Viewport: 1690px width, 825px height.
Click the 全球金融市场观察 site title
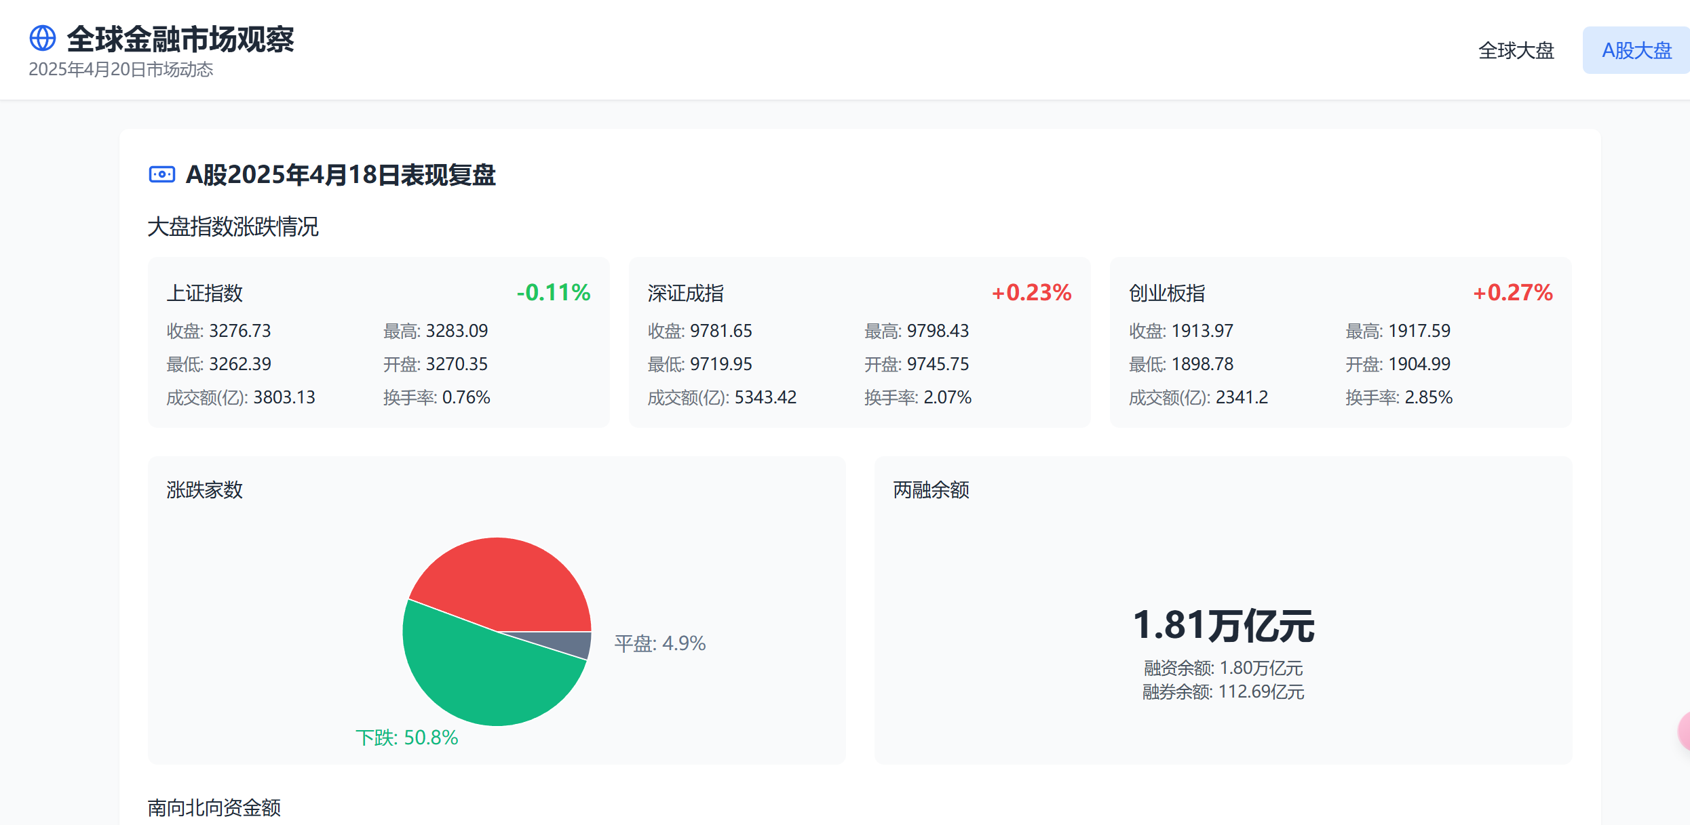pyautogui.click(x=180, y=39)
